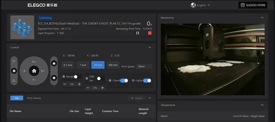The width and height of the screenshot is (275, 122).
Task: Click Layer Progress 1 /982 text
Action: point(51,33)
